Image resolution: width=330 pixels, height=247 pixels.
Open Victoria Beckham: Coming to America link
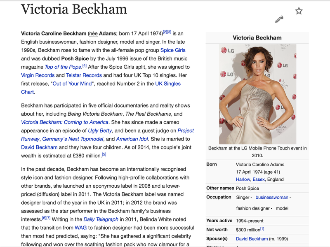pos(65,122)
